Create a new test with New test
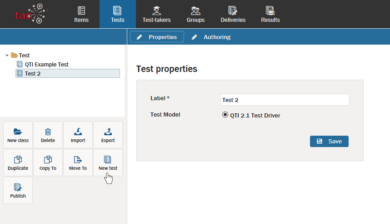 pos(108,163)
